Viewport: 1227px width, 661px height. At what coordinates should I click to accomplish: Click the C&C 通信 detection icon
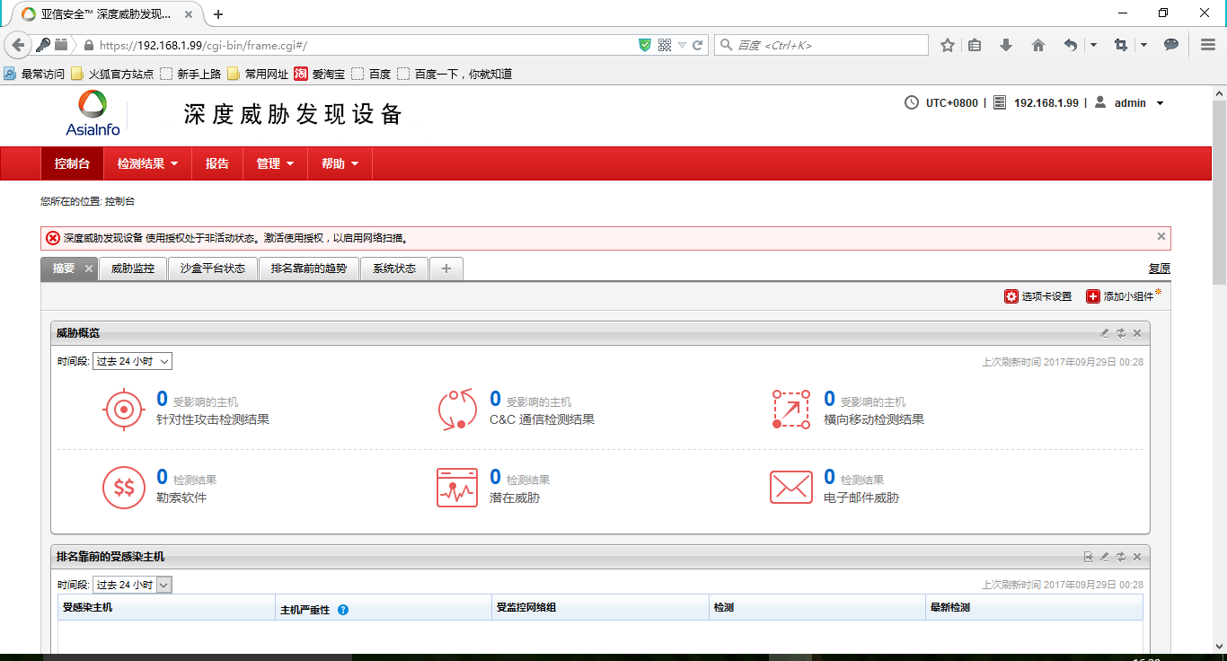(457, 410)
